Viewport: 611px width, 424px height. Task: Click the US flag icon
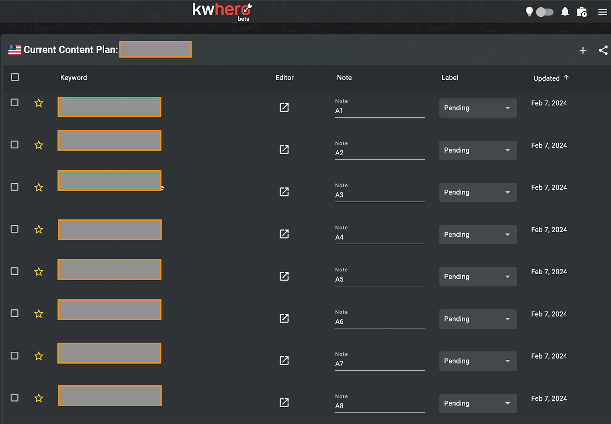[x=15, y=50]
